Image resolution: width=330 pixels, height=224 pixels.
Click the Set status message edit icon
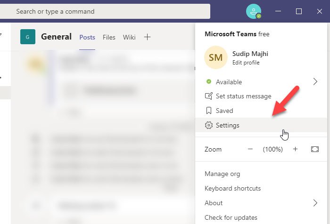click(x=208, y=96)
